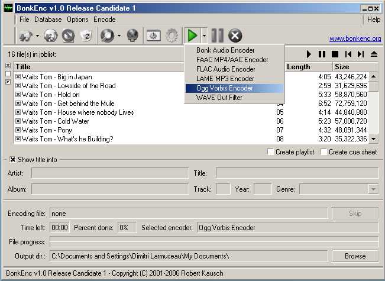The image size is (385, 281).
Task: Uncheck Waits Tom - Get behind the Mule
Action: coord(18,103)
